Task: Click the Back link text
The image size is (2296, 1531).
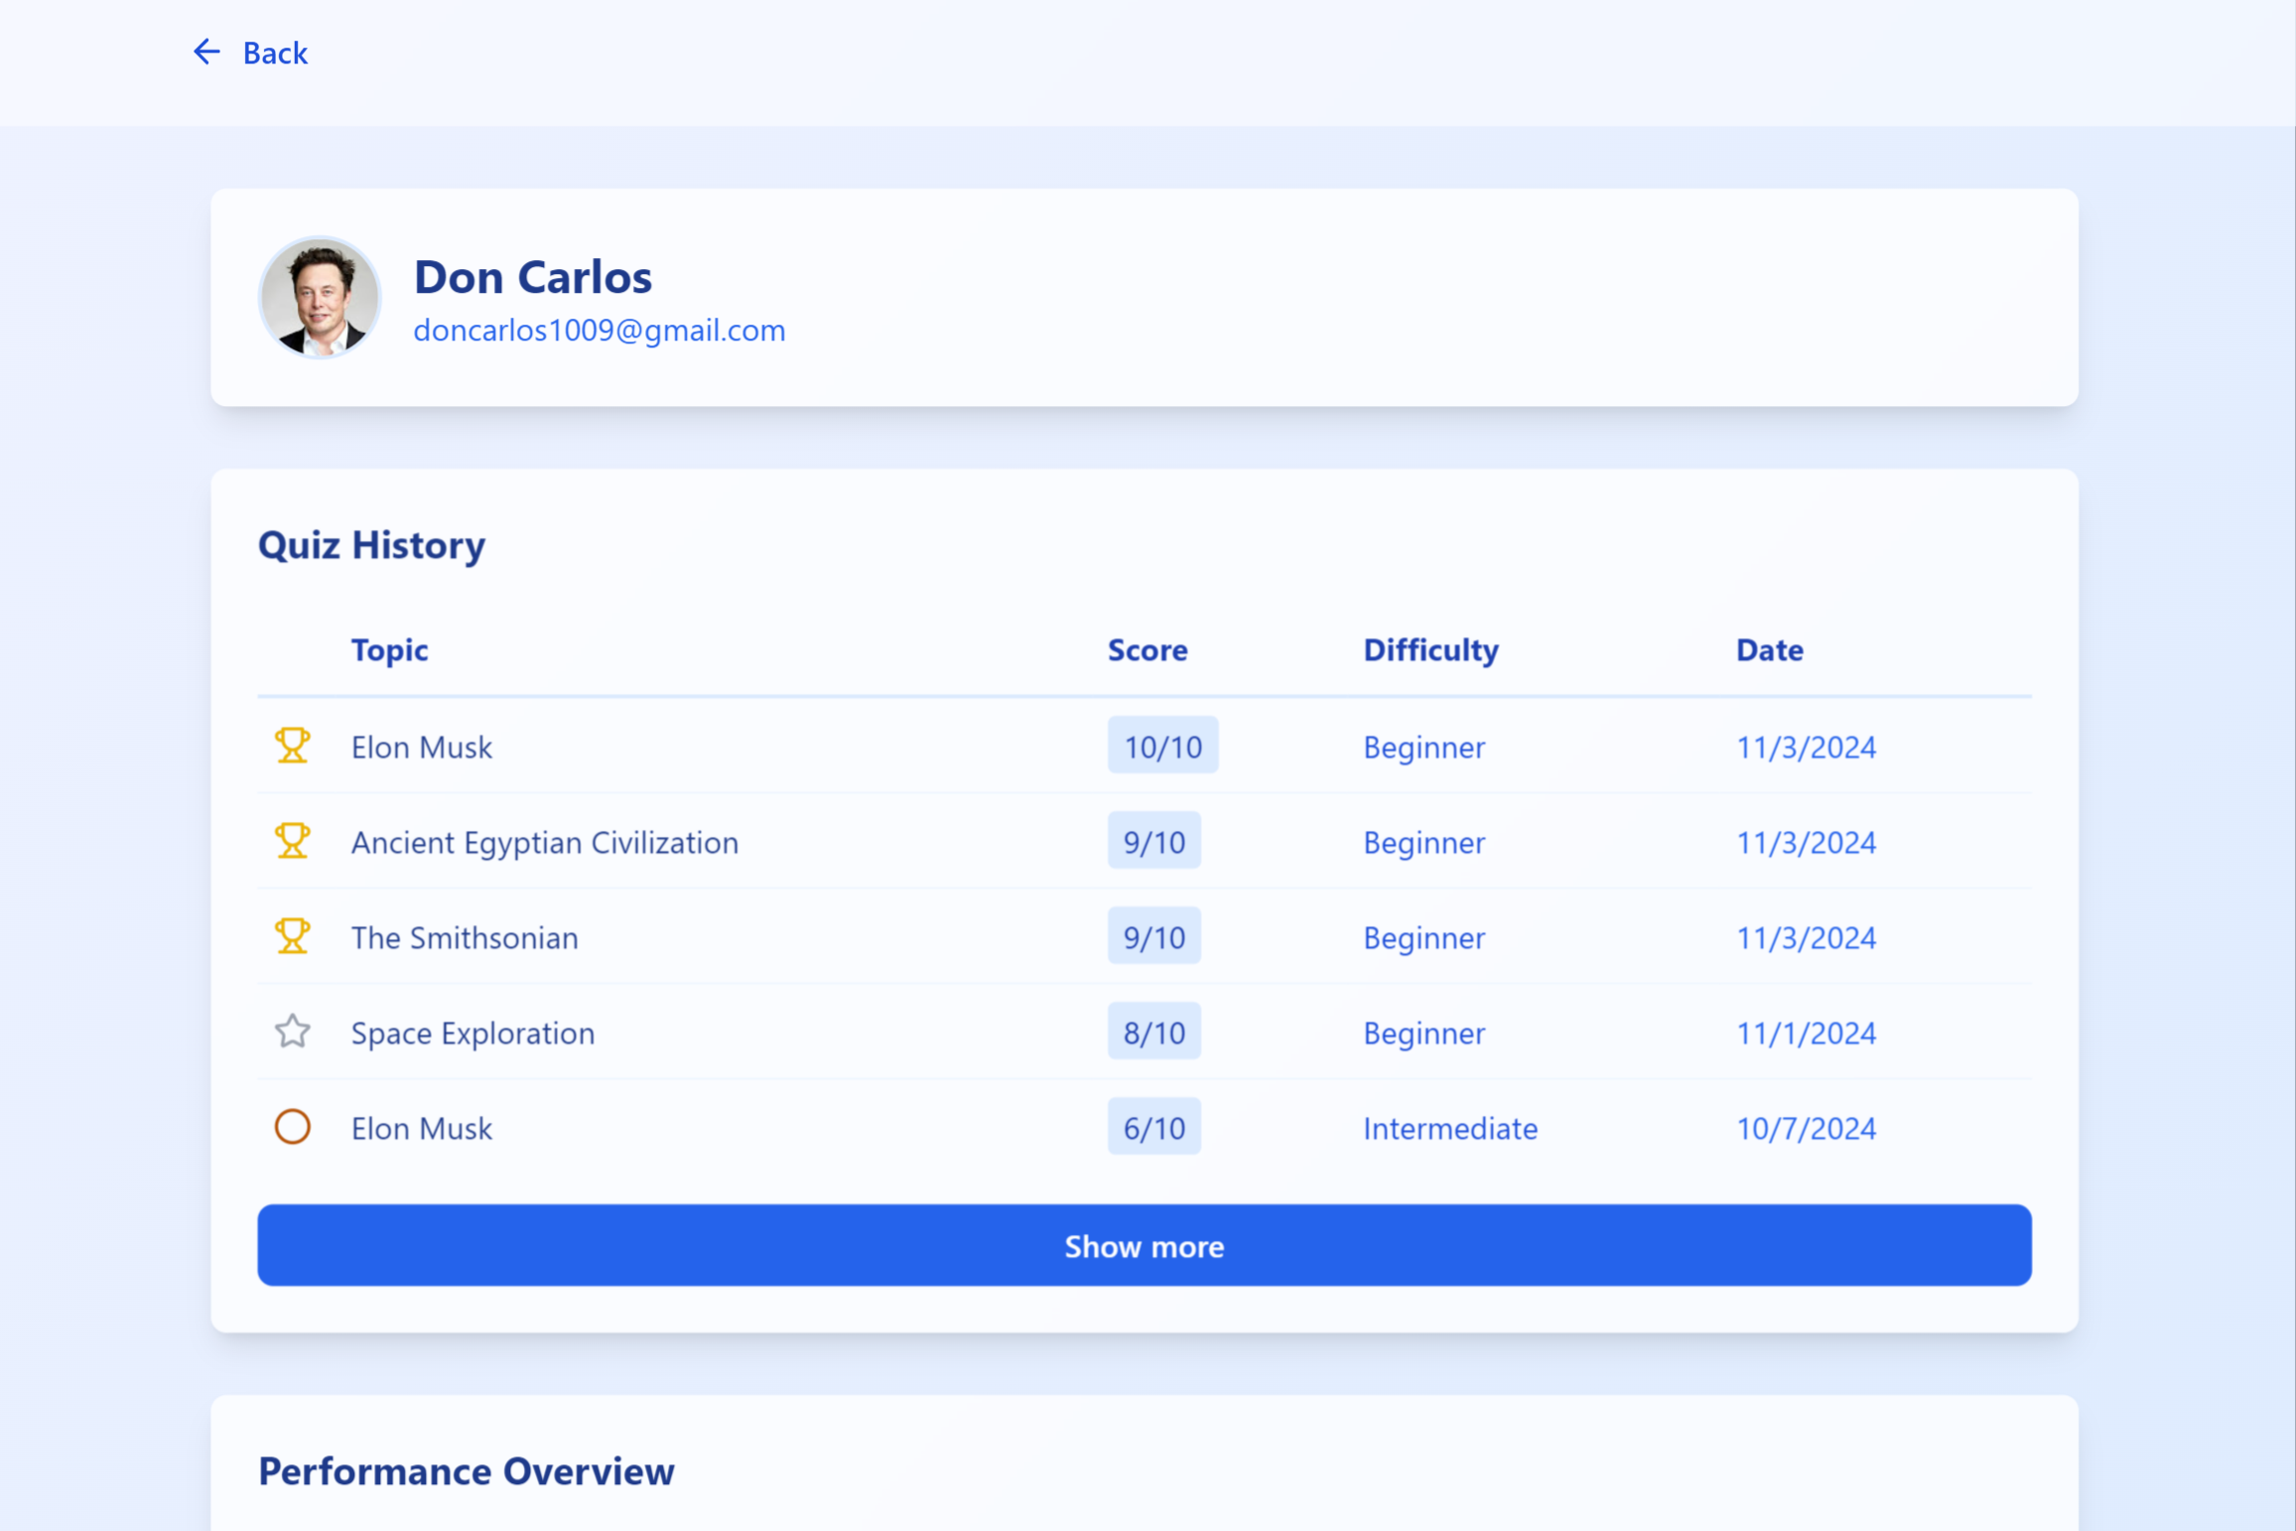Action: [275, 53]
